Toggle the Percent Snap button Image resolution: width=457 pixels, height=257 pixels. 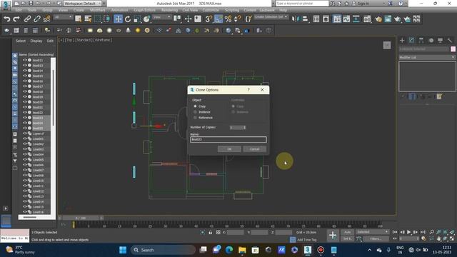pos(228,19)
